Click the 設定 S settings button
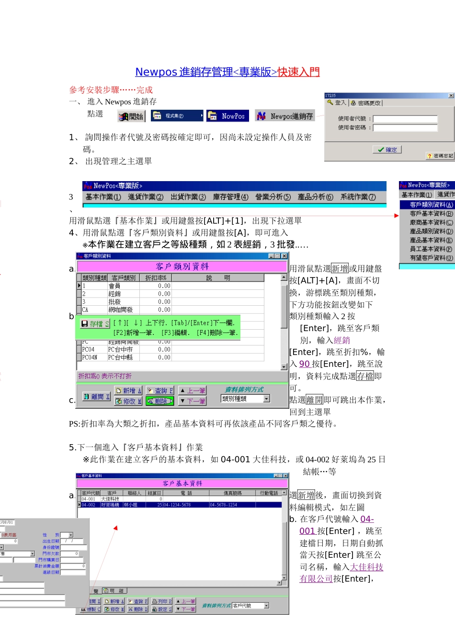455x644 pixels. (x=162, y=609)
